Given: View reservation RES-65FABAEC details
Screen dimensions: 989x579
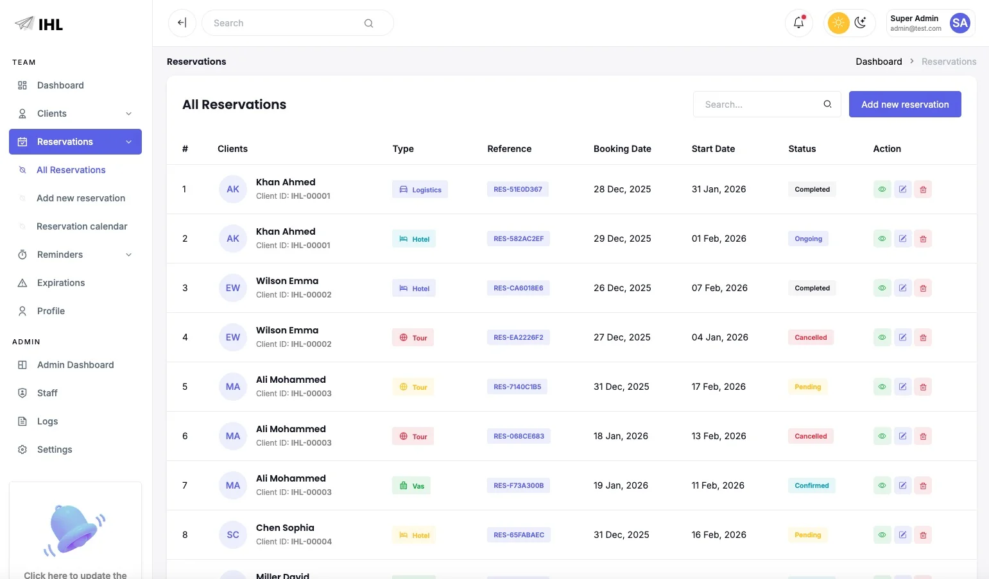Looking at the screenshot, I should point(882,535).
